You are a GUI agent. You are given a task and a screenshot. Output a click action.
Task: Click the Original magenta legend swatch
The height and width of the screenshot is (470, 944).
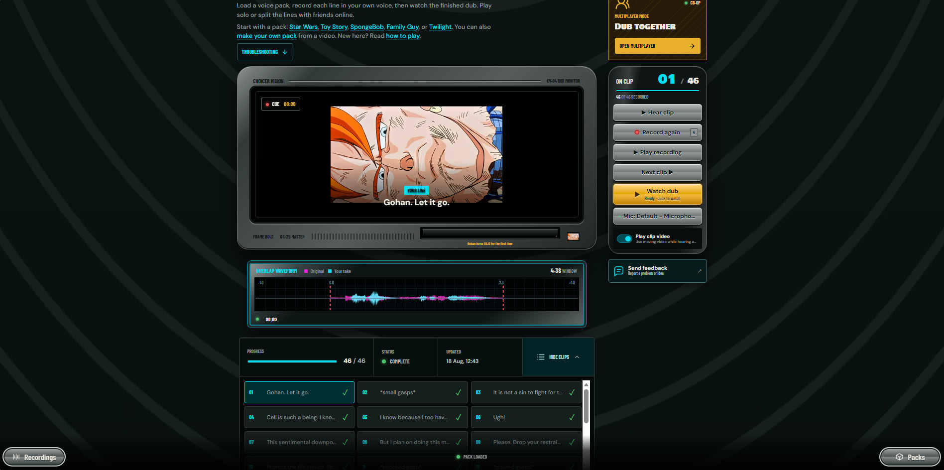click(x=306, y=271)
